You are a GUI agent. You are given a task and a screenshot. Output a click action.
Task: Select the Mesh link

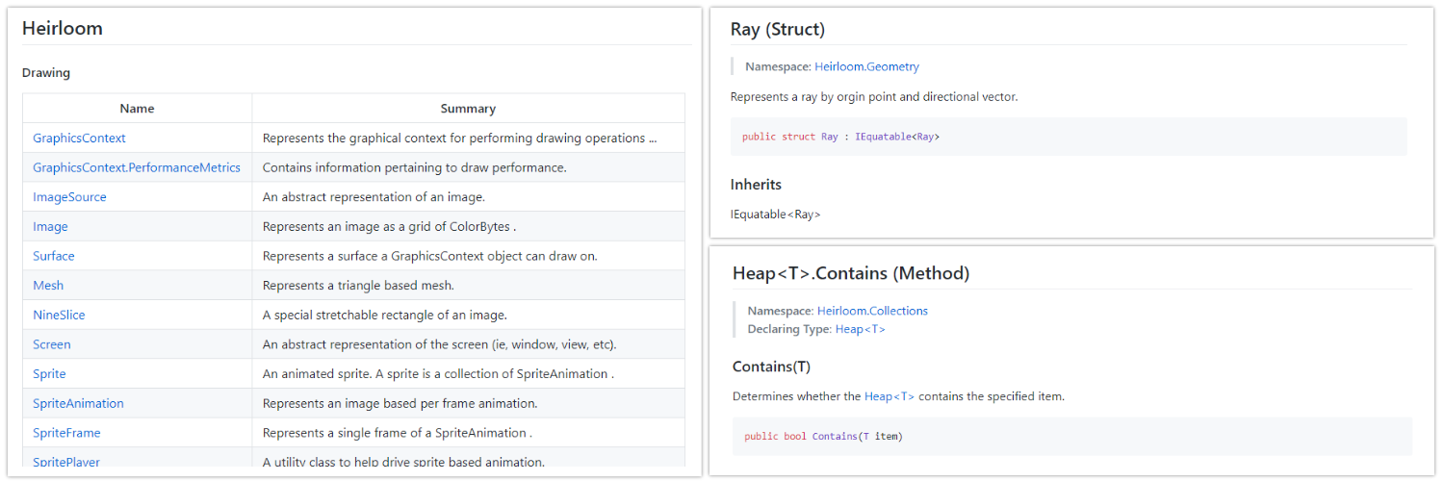coord(48,286)
